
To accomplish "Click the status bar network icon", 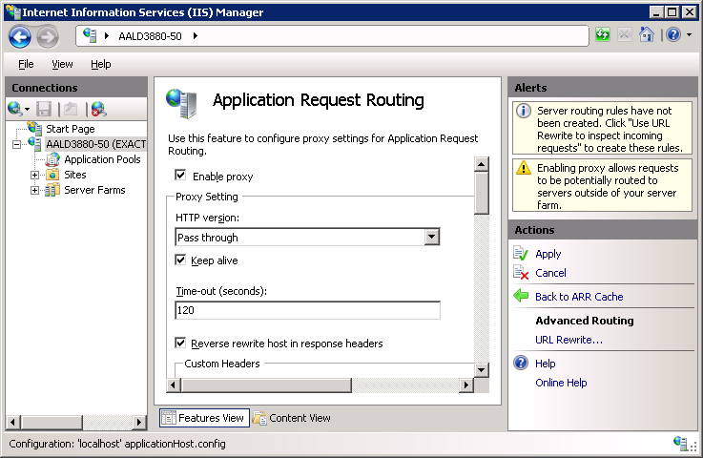I will point(680,443).
